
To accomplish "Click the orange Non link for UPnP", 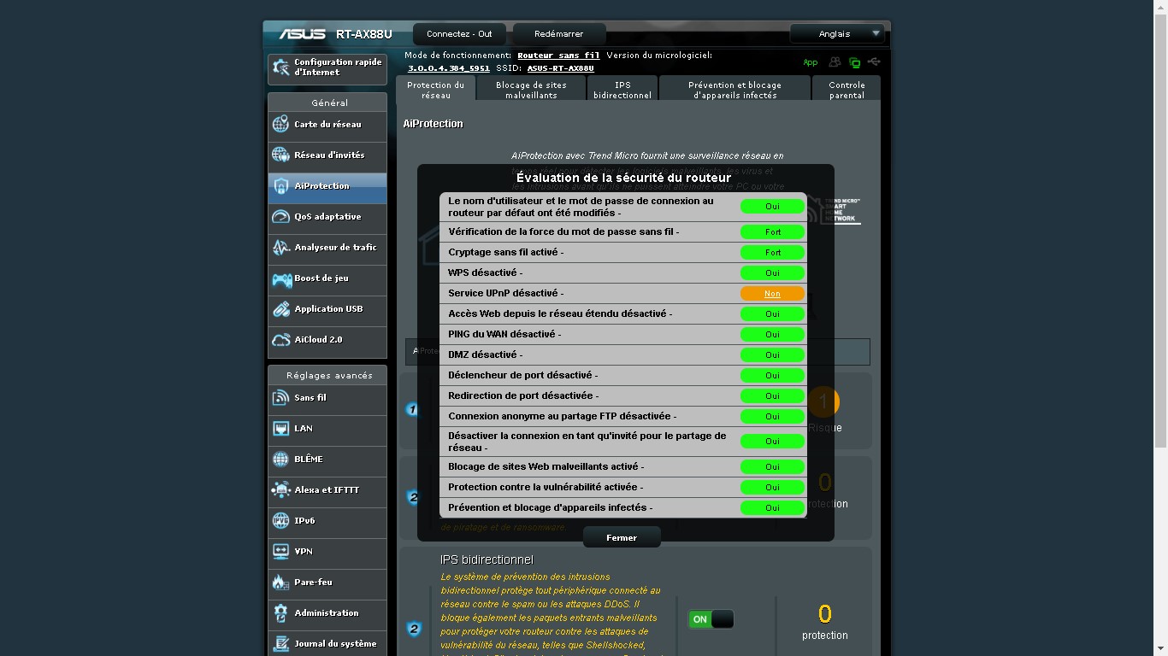I will [772, 294].
